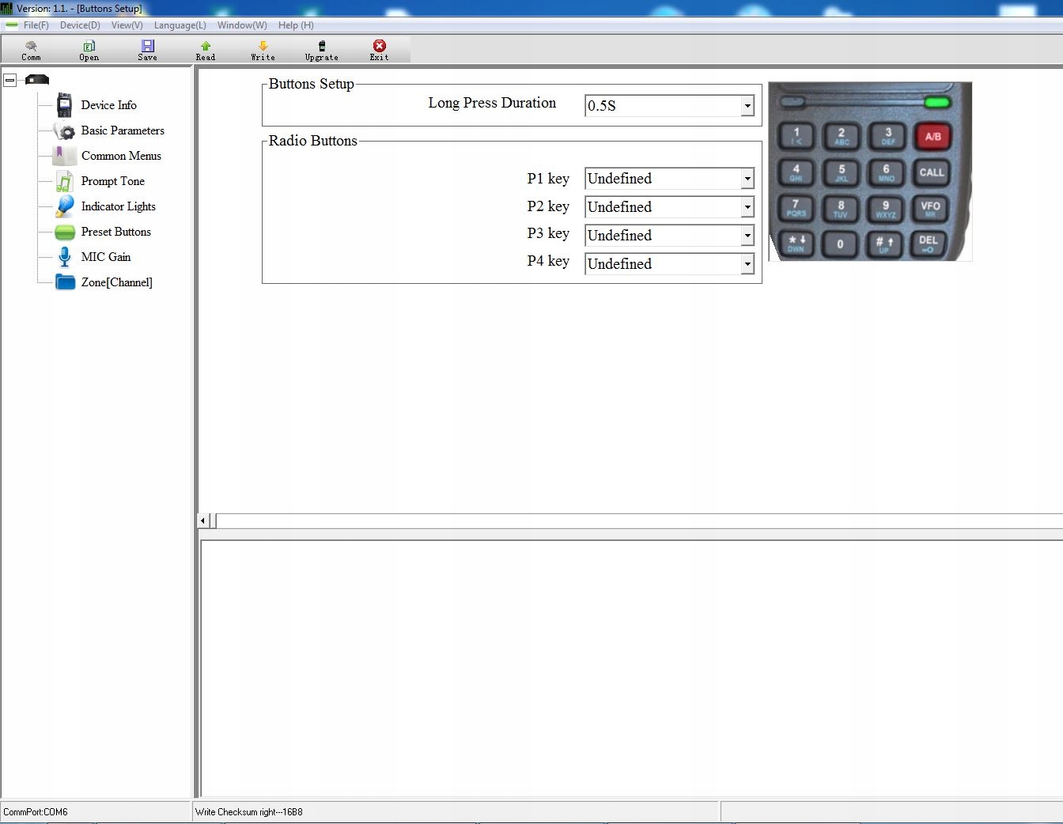Open the Language(L) menu
1063x824 pixels.
click(x=180, y=25)
